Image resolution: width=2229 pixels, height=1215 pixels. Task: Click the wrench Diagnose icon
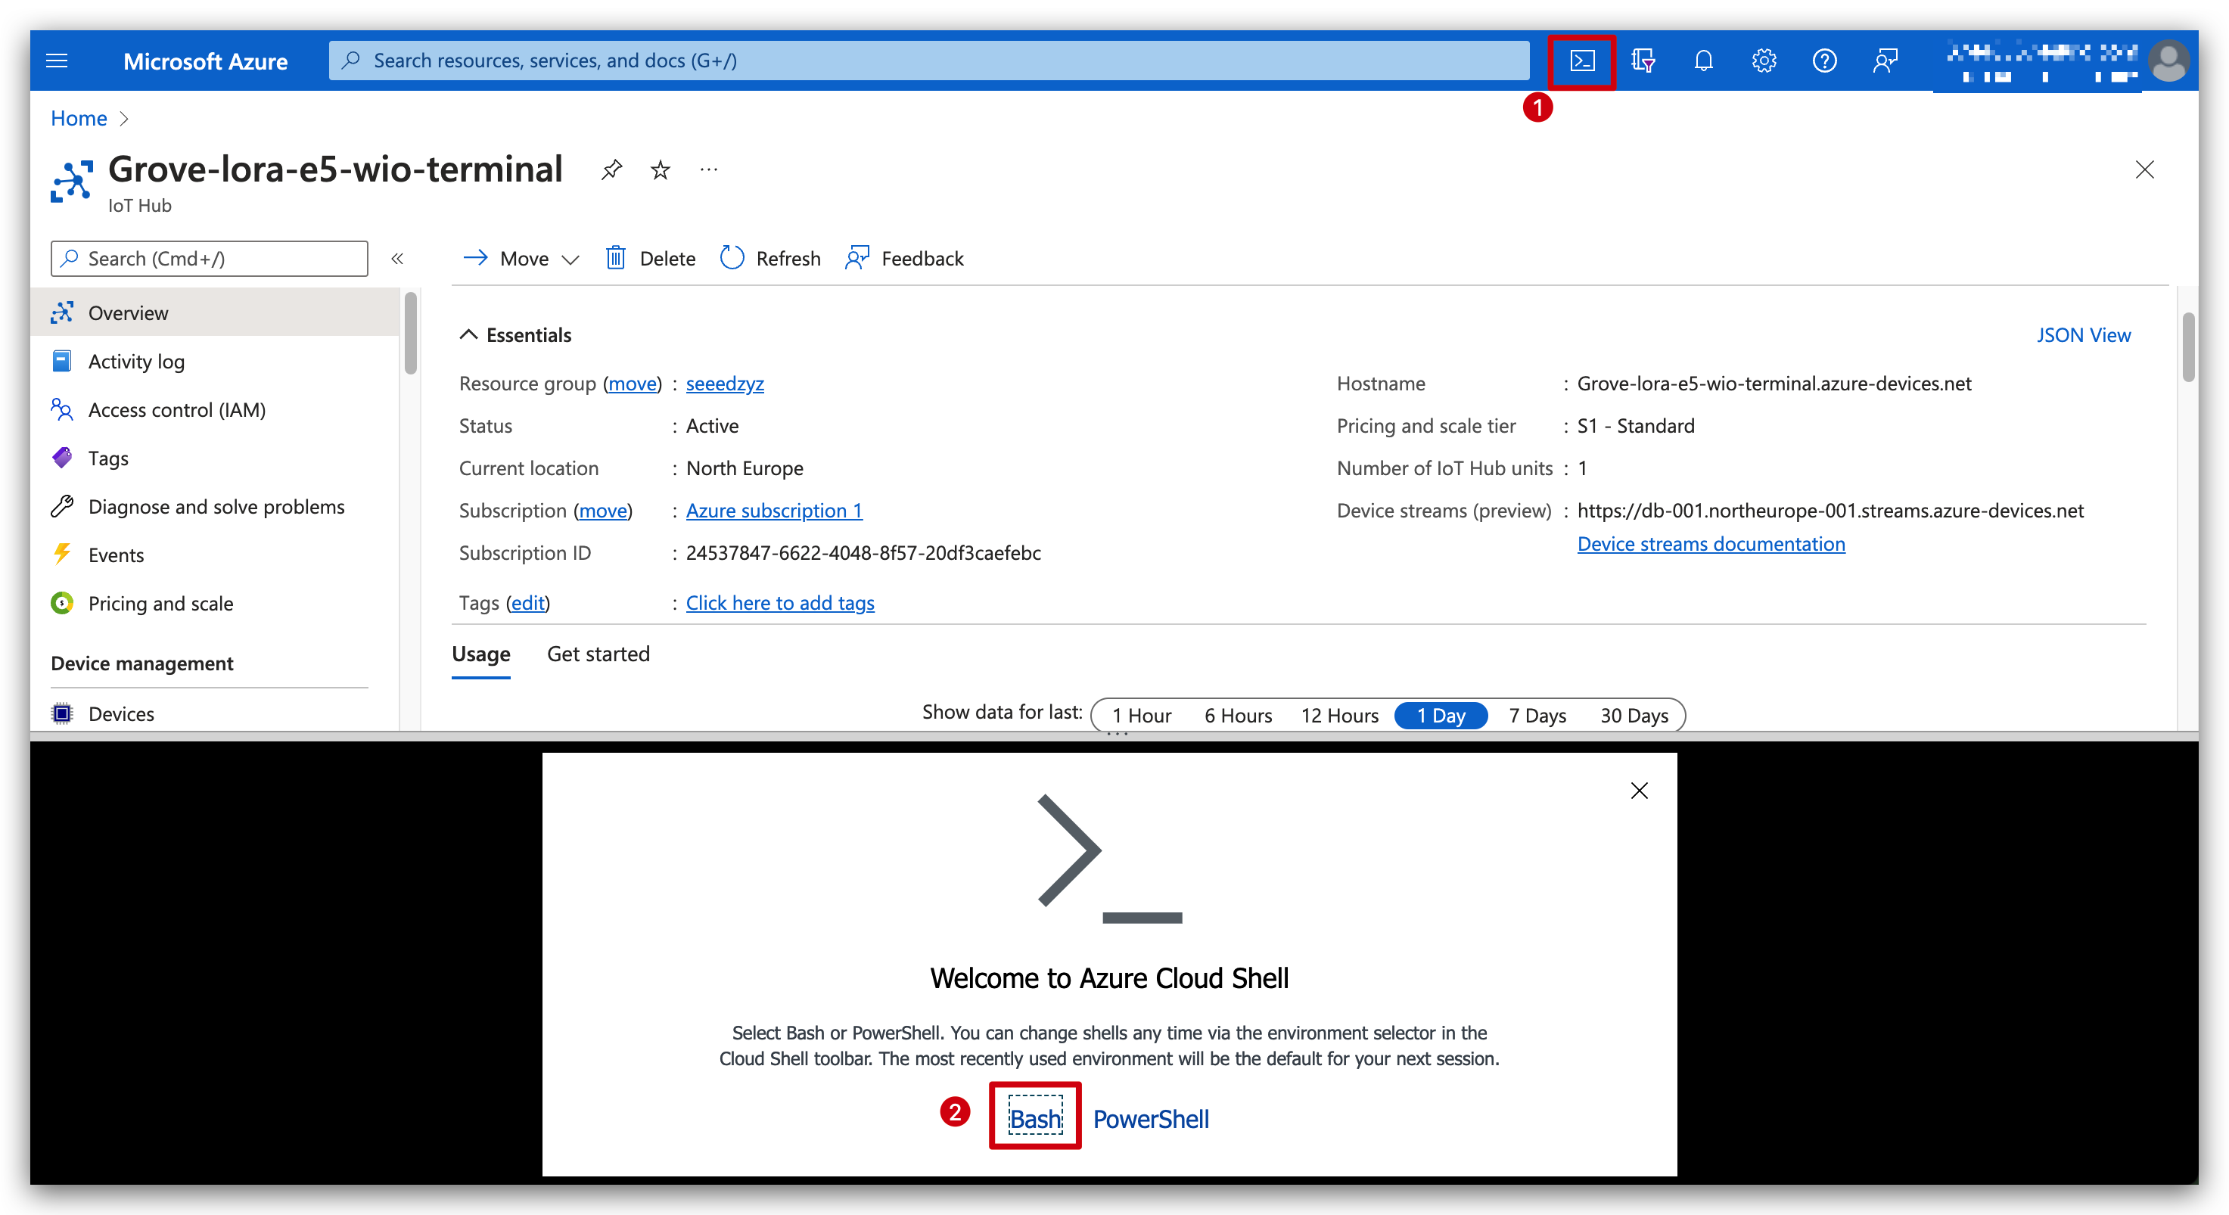62,506
